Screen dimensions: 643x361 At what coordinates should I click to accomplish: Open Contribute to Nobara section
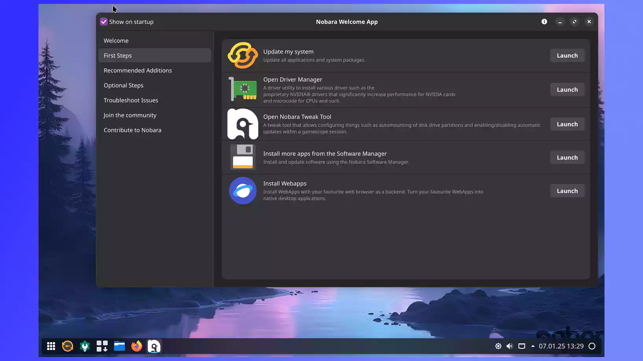[155, 130]
